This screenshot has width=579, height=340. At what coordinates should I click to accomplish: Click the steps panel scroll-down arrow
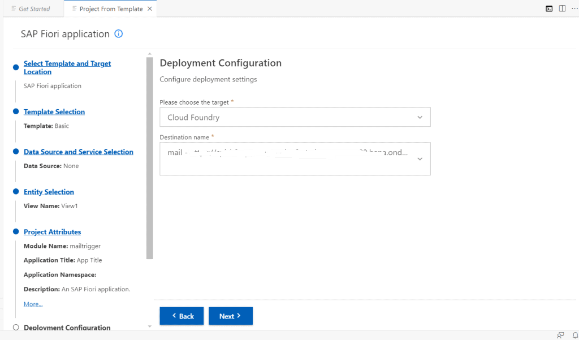pyautogui.click(x=149, y=326)
